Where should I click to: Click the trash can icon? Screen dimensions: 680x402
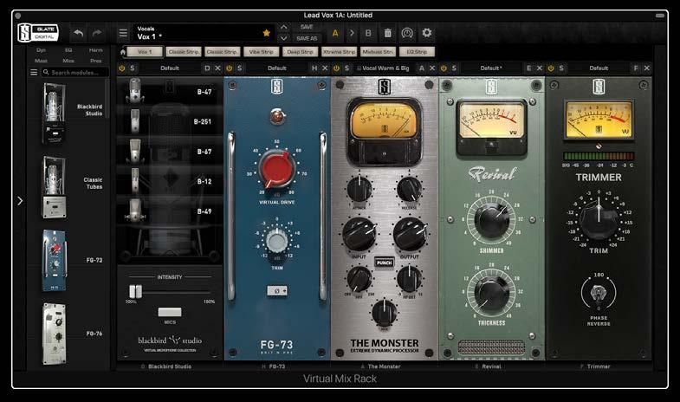388,33
